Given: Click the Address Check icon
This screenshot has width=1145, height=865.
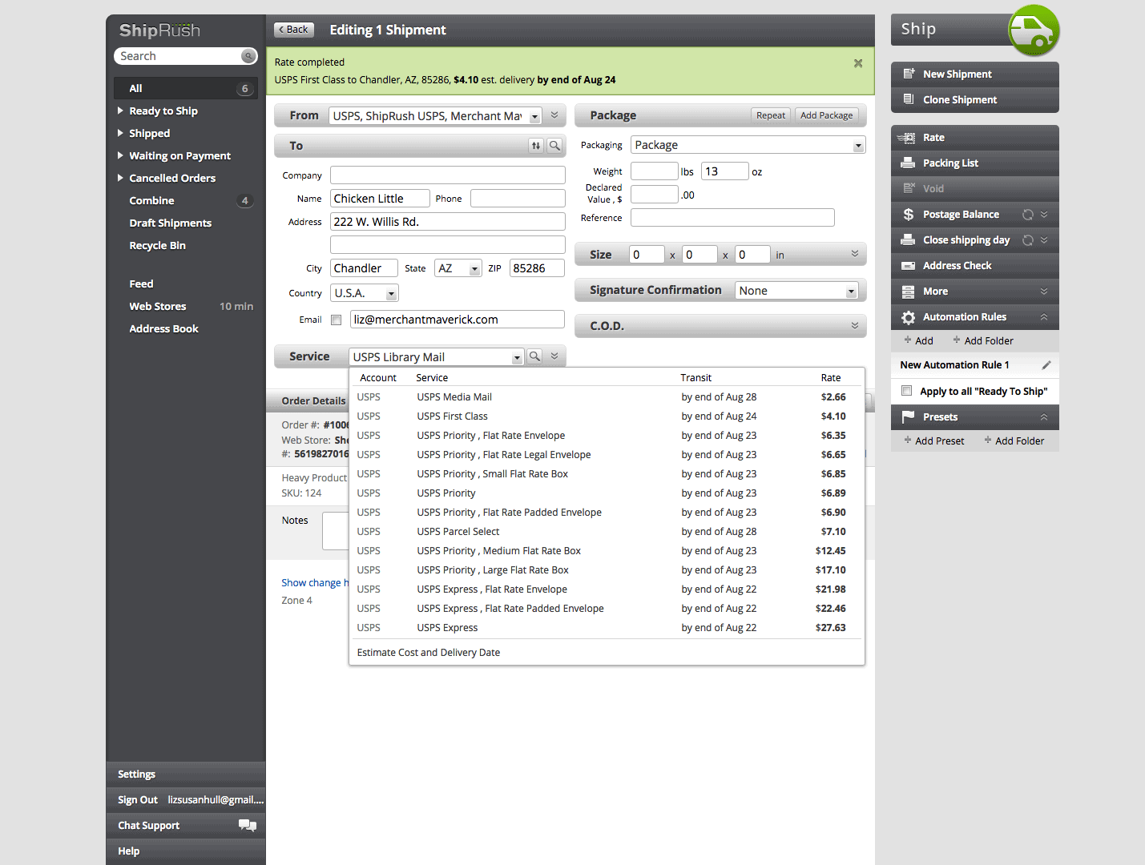Looking at the screenshot, I should [x=908, y=265].
